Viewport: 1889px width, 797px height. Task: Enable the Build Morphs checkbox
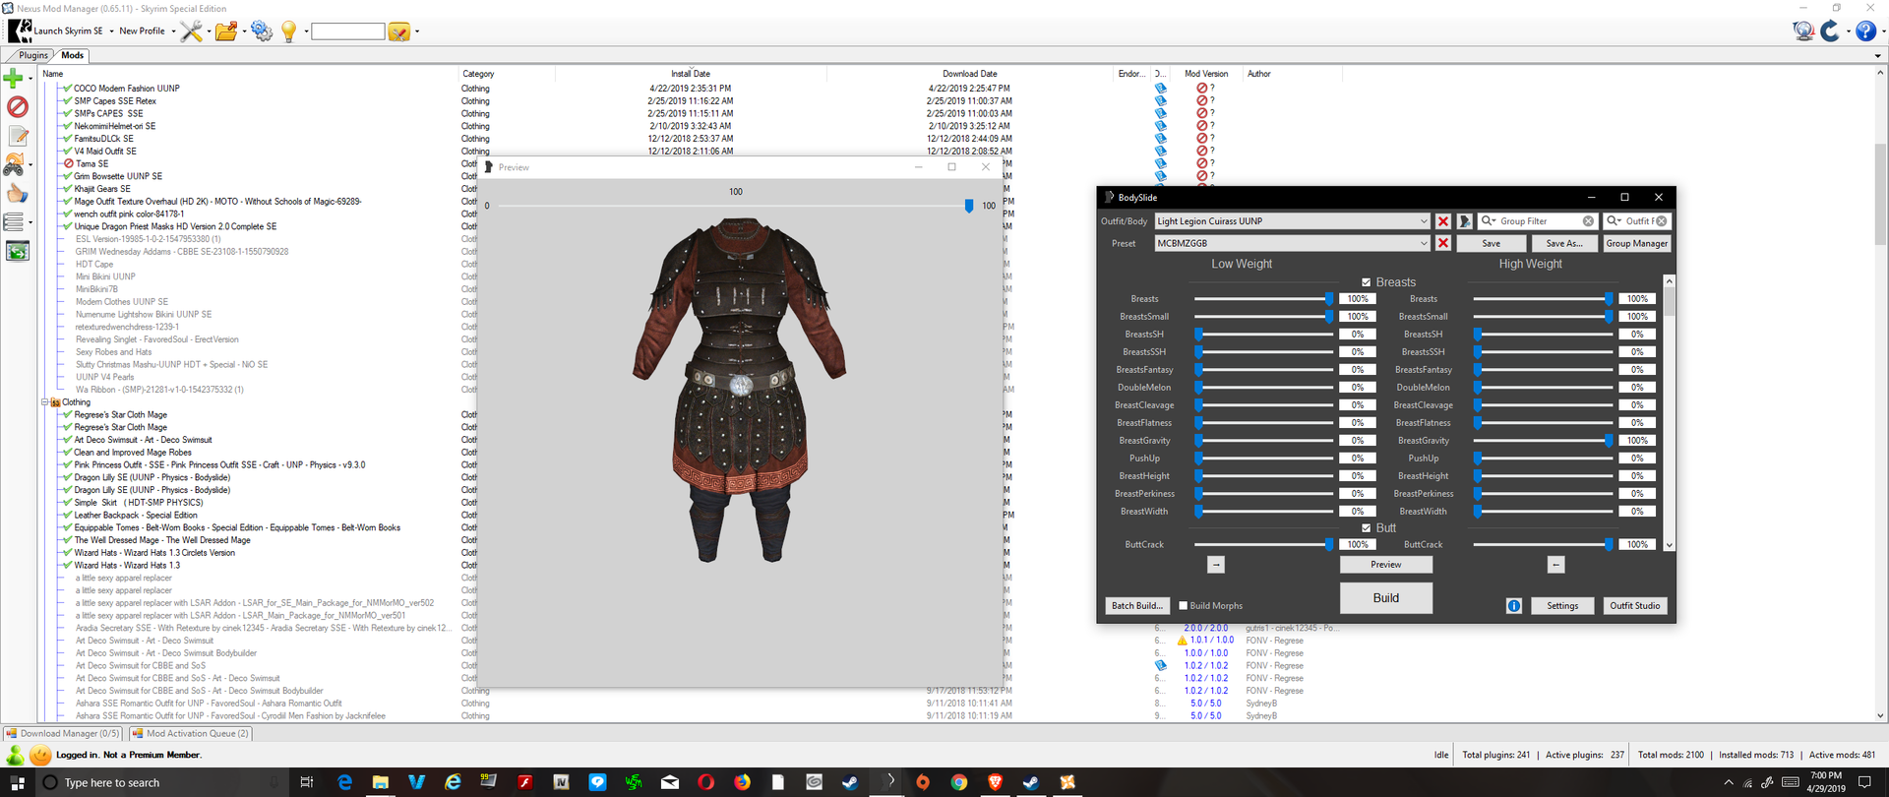coord(1184,606)
